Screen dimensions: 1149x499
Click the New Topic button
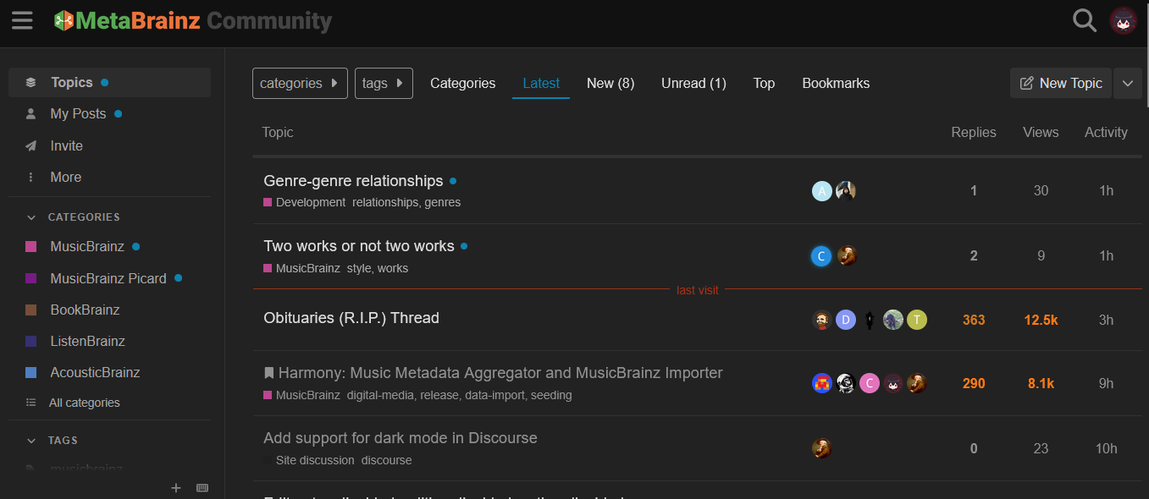1061,83
